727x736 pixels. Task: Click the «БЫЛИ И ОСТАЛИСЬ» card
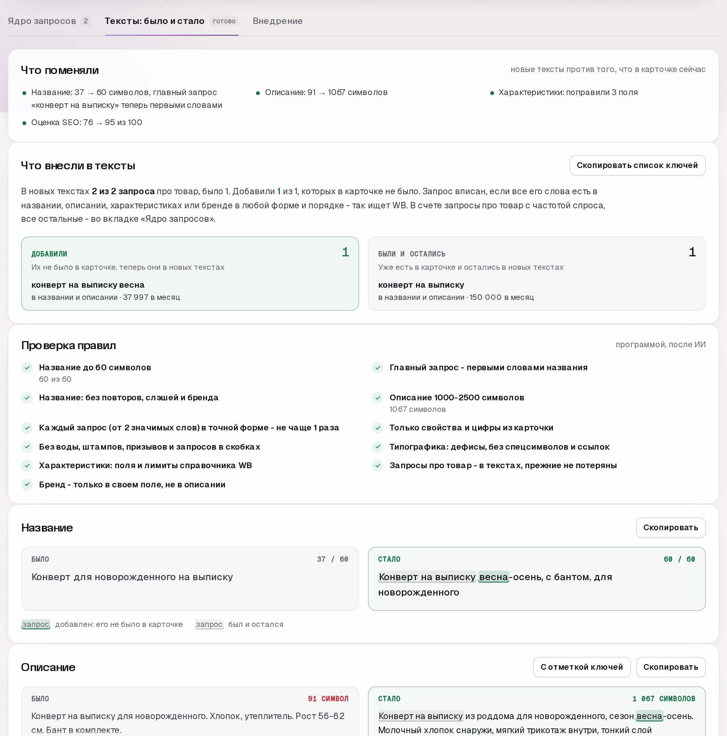click(537, 274)
